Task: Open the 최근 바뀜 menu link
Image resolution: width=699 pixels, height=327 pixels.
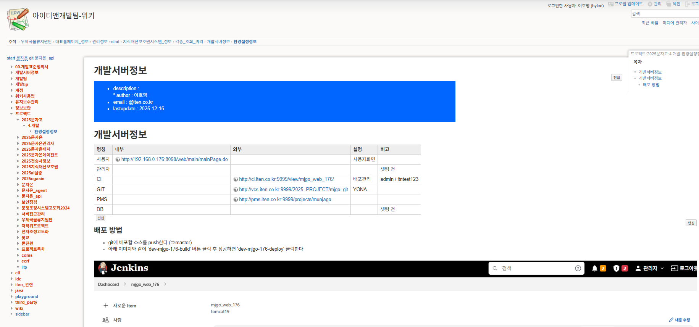Action: pyautogui.click(x=650, y=23)
